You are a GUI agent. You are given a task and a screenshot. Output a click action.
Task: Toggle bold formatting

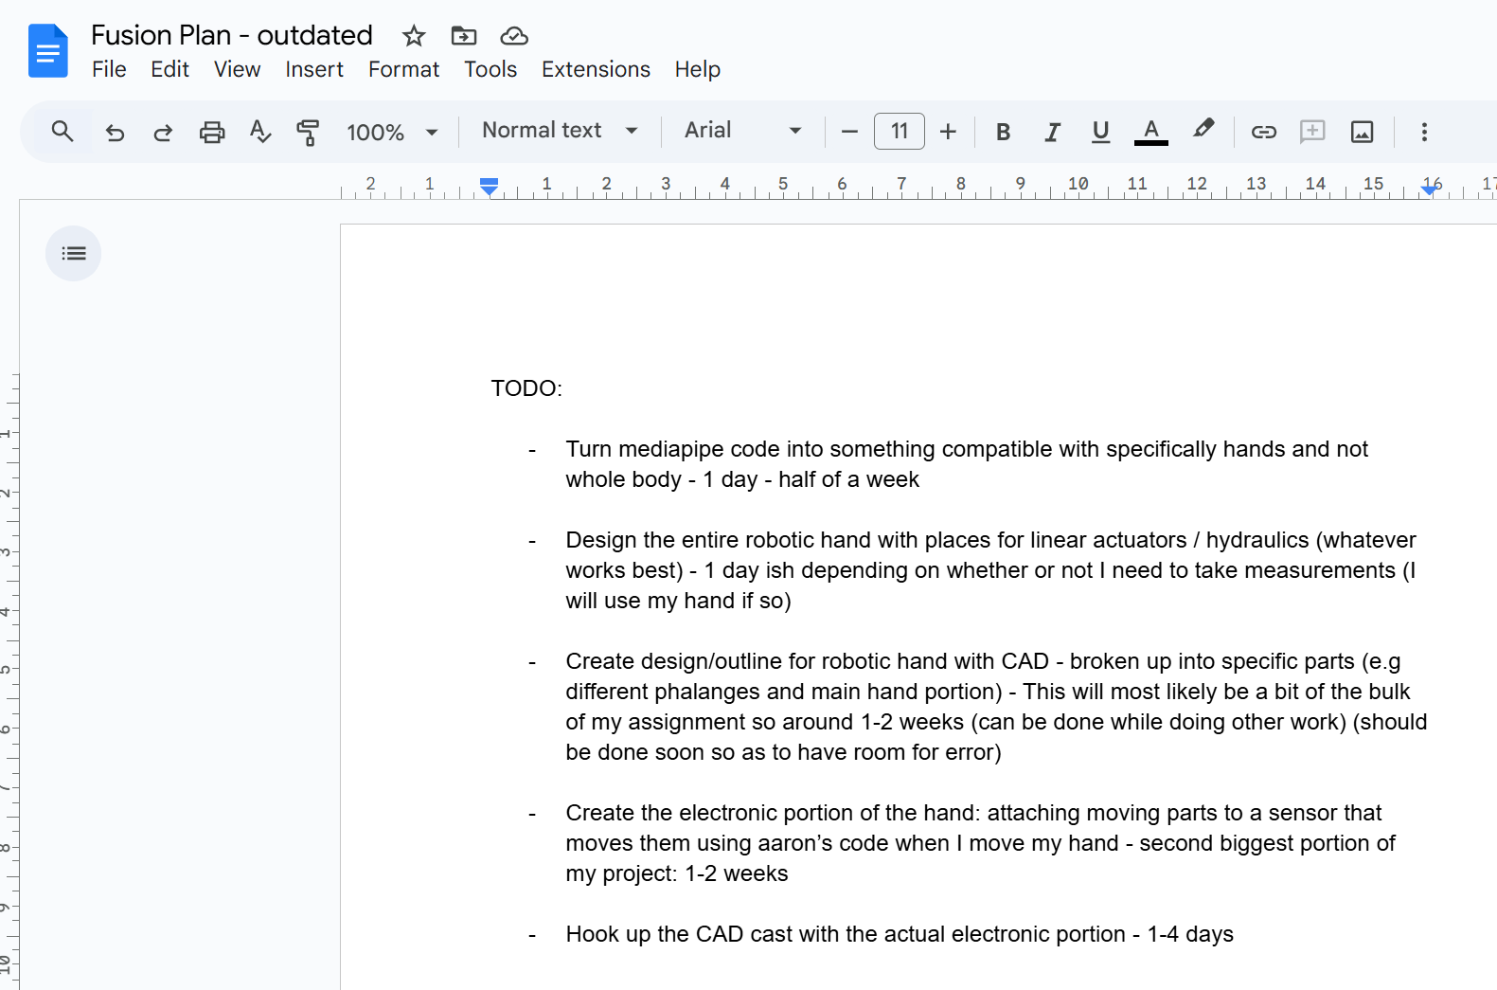coord(1003,132)
